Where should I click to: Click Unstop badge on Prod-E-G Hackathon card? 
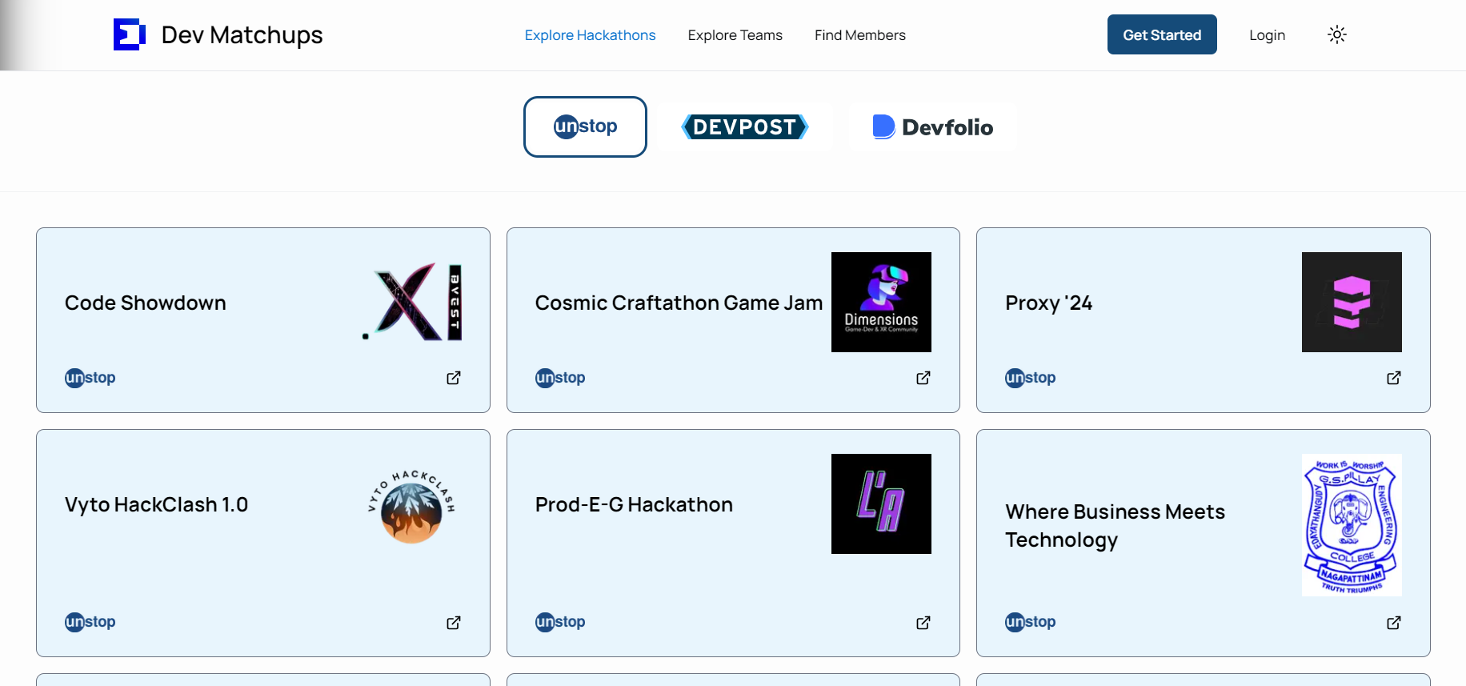click(560, 622)
